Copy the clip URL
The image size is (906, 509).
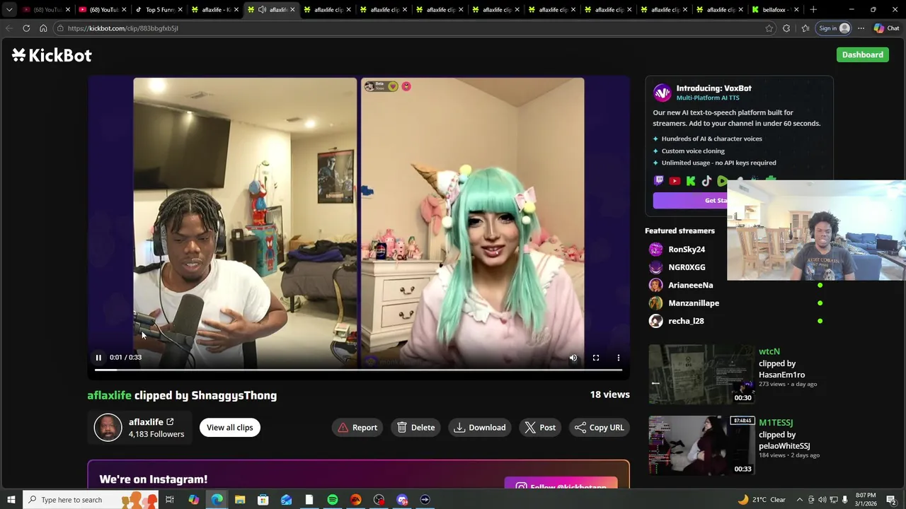click(600, 427)
